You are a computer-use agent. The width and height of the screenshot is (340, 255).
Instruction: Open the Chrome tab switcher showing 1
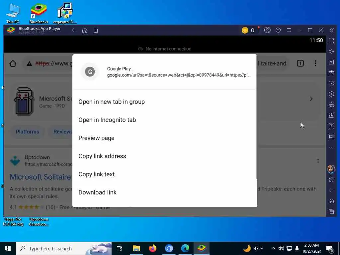pyautogui.click(x=300, y=63)
